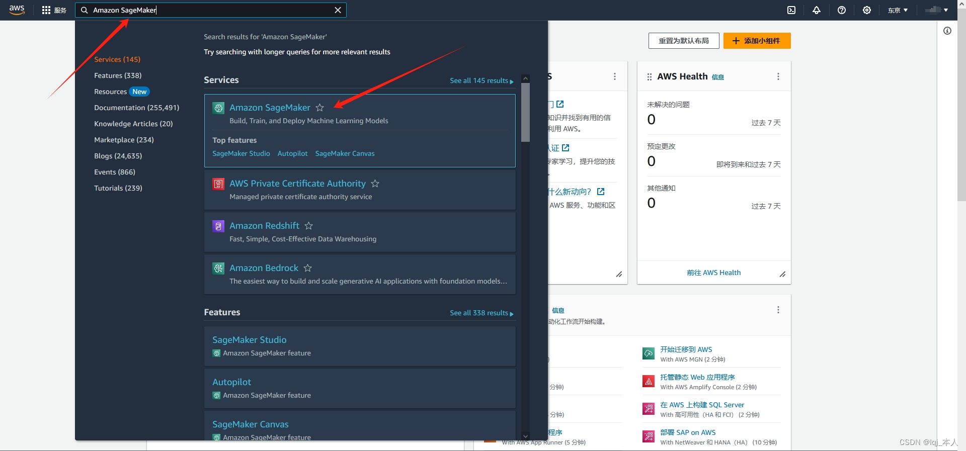This screenshot has width=966, height=451.
Task: Favorite Amazon SageMaker with the star
Action: pos(319,108)
